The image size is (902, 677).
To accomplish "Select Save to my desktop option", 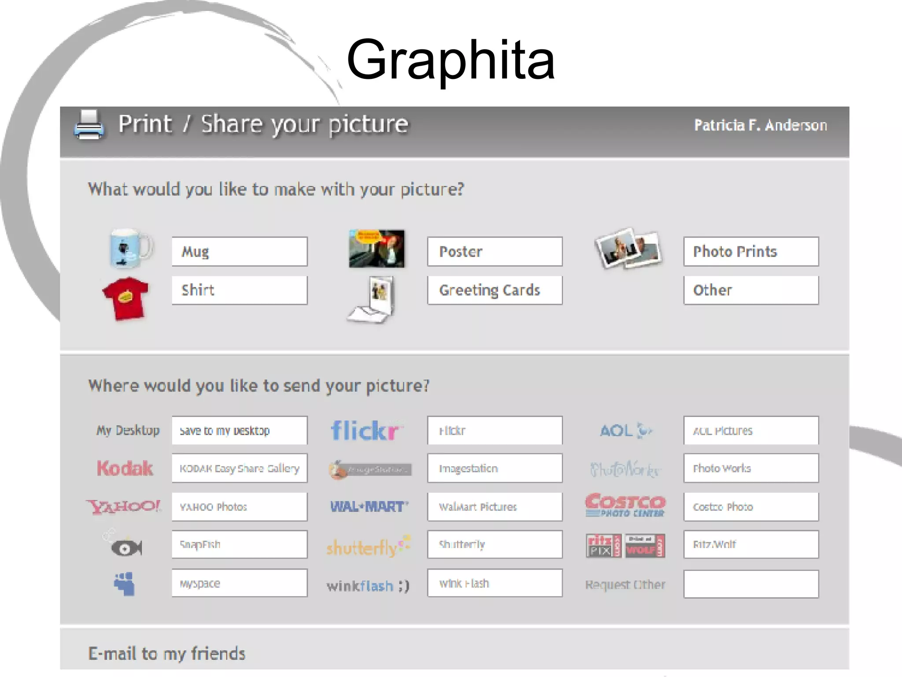I will pyautogui.click(x=240, y=431).
